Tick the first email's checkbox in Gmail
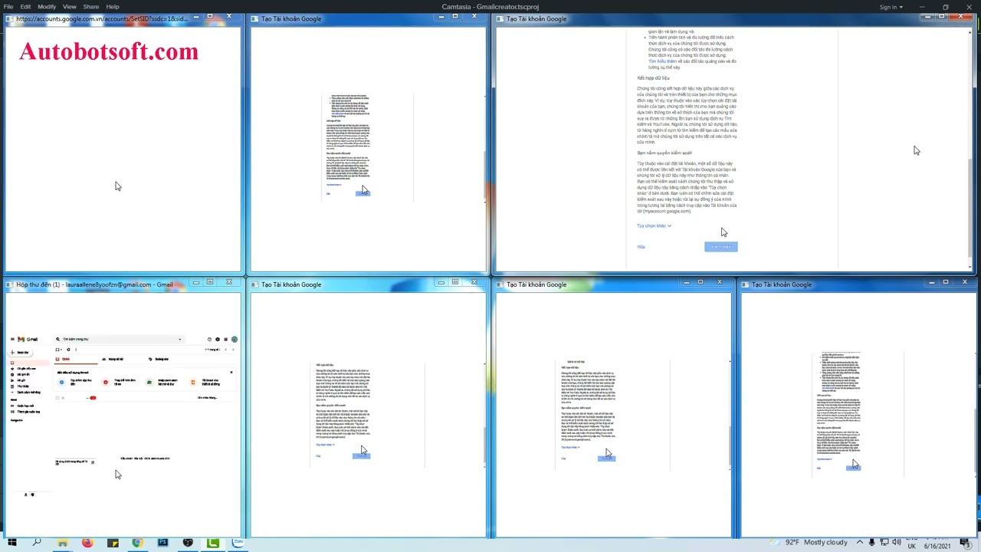This screenshot has width=981, height=552. pyautogui.click(x=57, y=398)
